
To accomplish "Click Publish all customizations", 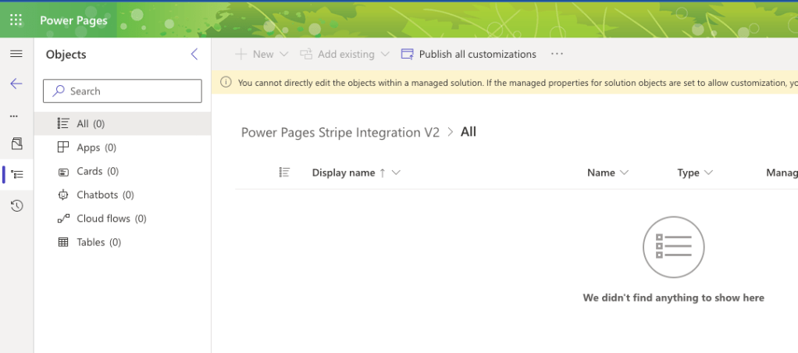I will [468, 54].
